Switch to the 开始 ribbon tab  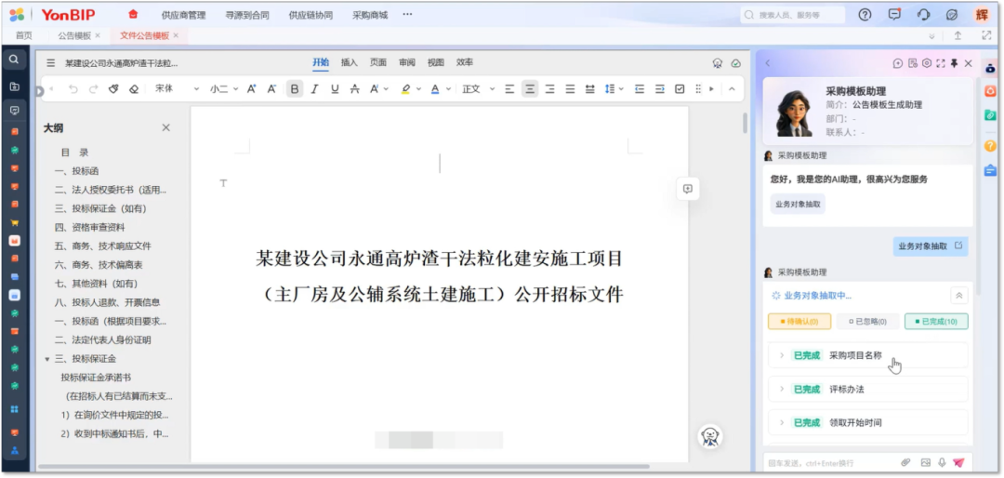(321, 63)
